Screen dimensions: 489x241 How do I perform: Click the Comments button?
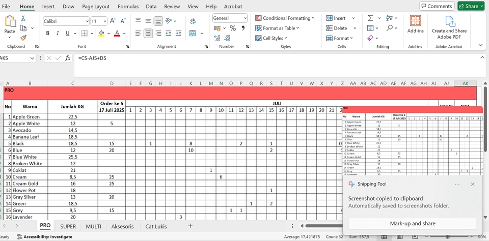pyautogui.click(x=437, y=6)
